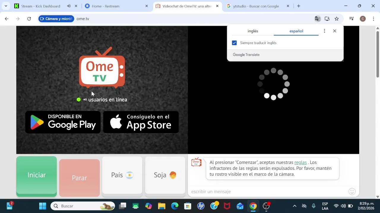Click the usuarios en línea status text
The width and height of the screenshot is (380, 213).
coord(105,100)
